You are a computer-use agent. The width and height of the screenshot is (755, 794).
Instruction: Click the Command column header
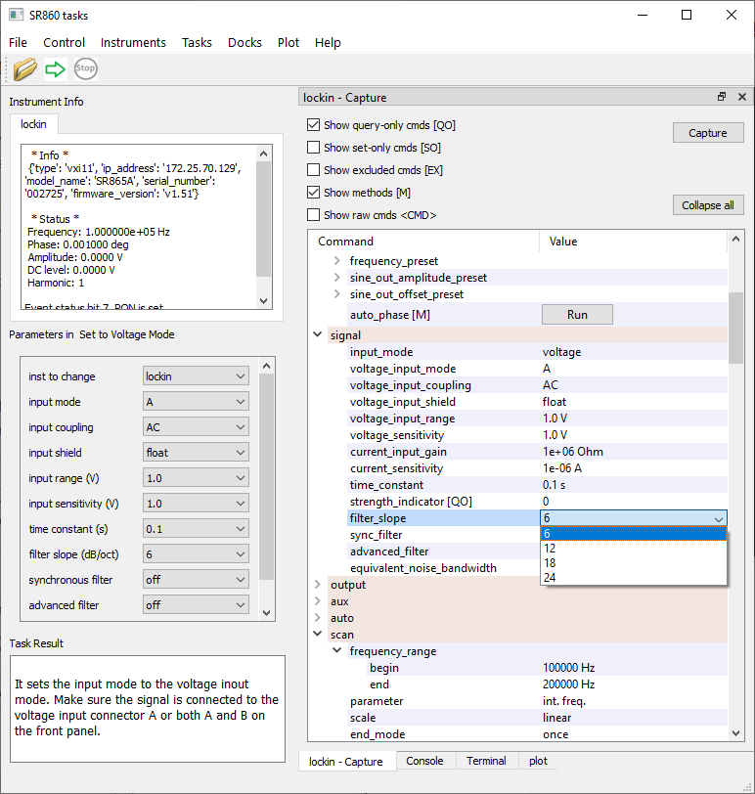coord(423,242)
